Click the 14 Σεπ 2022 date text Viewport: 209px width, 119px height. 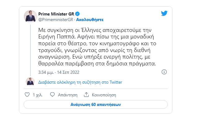[68, 72]
